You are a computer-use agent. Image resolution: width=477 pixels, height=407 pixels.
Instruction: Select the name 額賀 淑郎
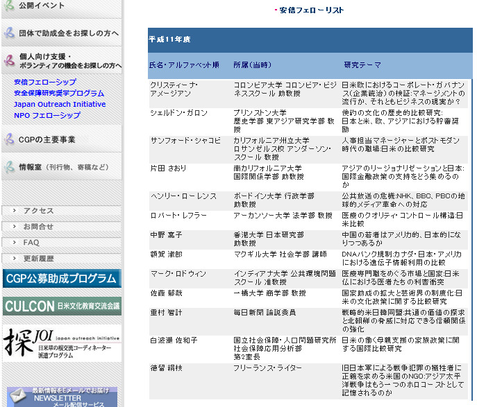pyautogui.click(x=166, y=254)
